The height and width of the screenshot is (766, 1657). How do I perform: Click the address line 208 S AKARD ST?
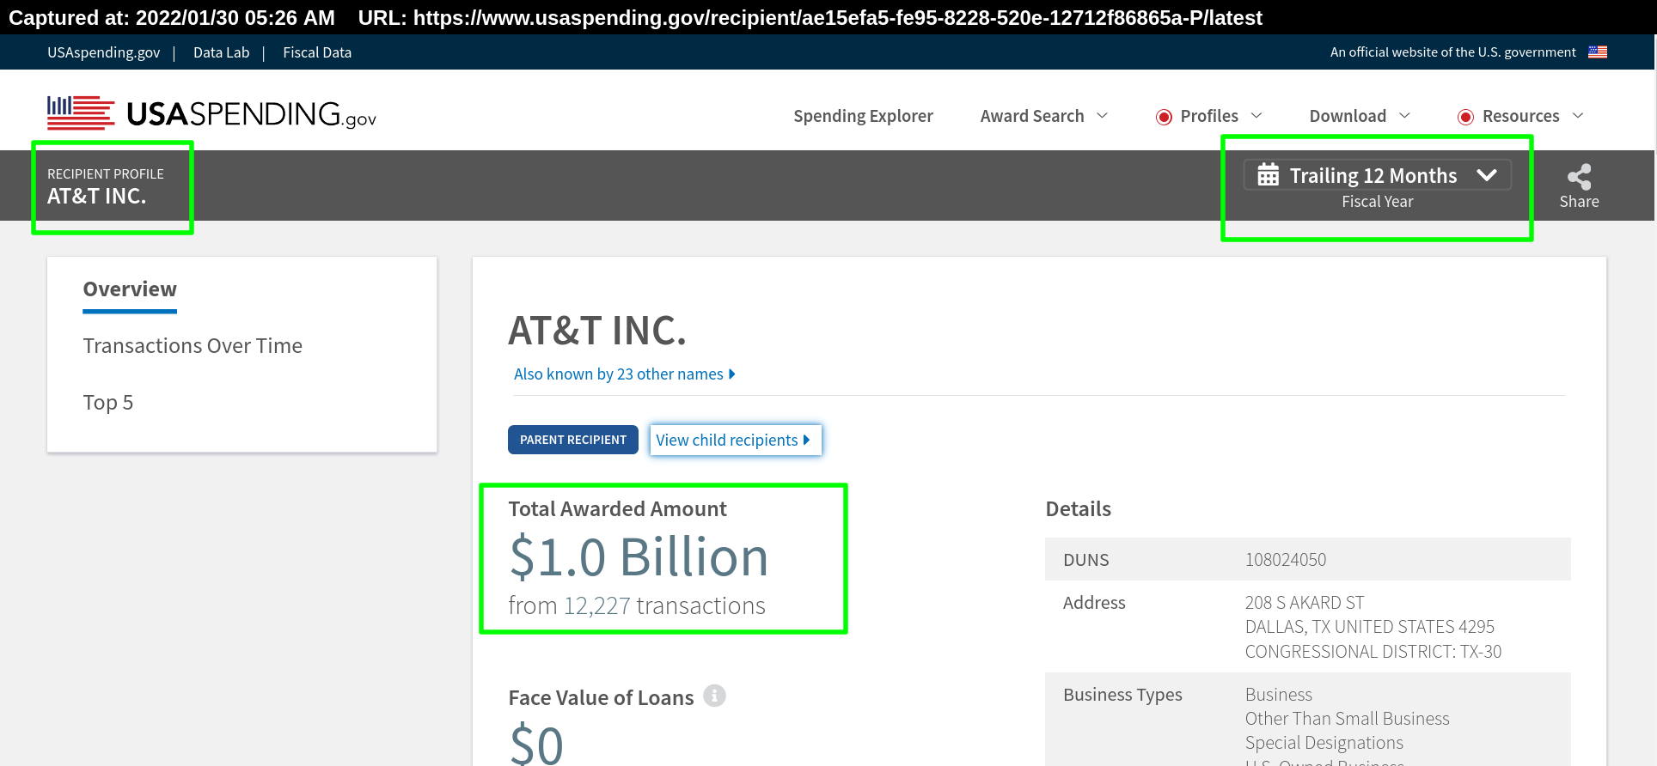[1305, 603]
